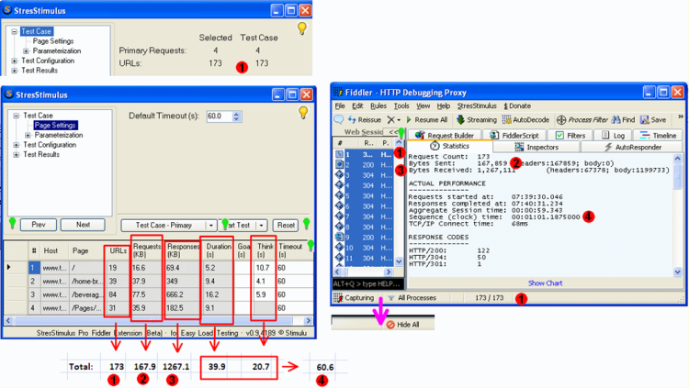Click the Find binoculars icon
The image size is (689, 388).
(616, 119)
